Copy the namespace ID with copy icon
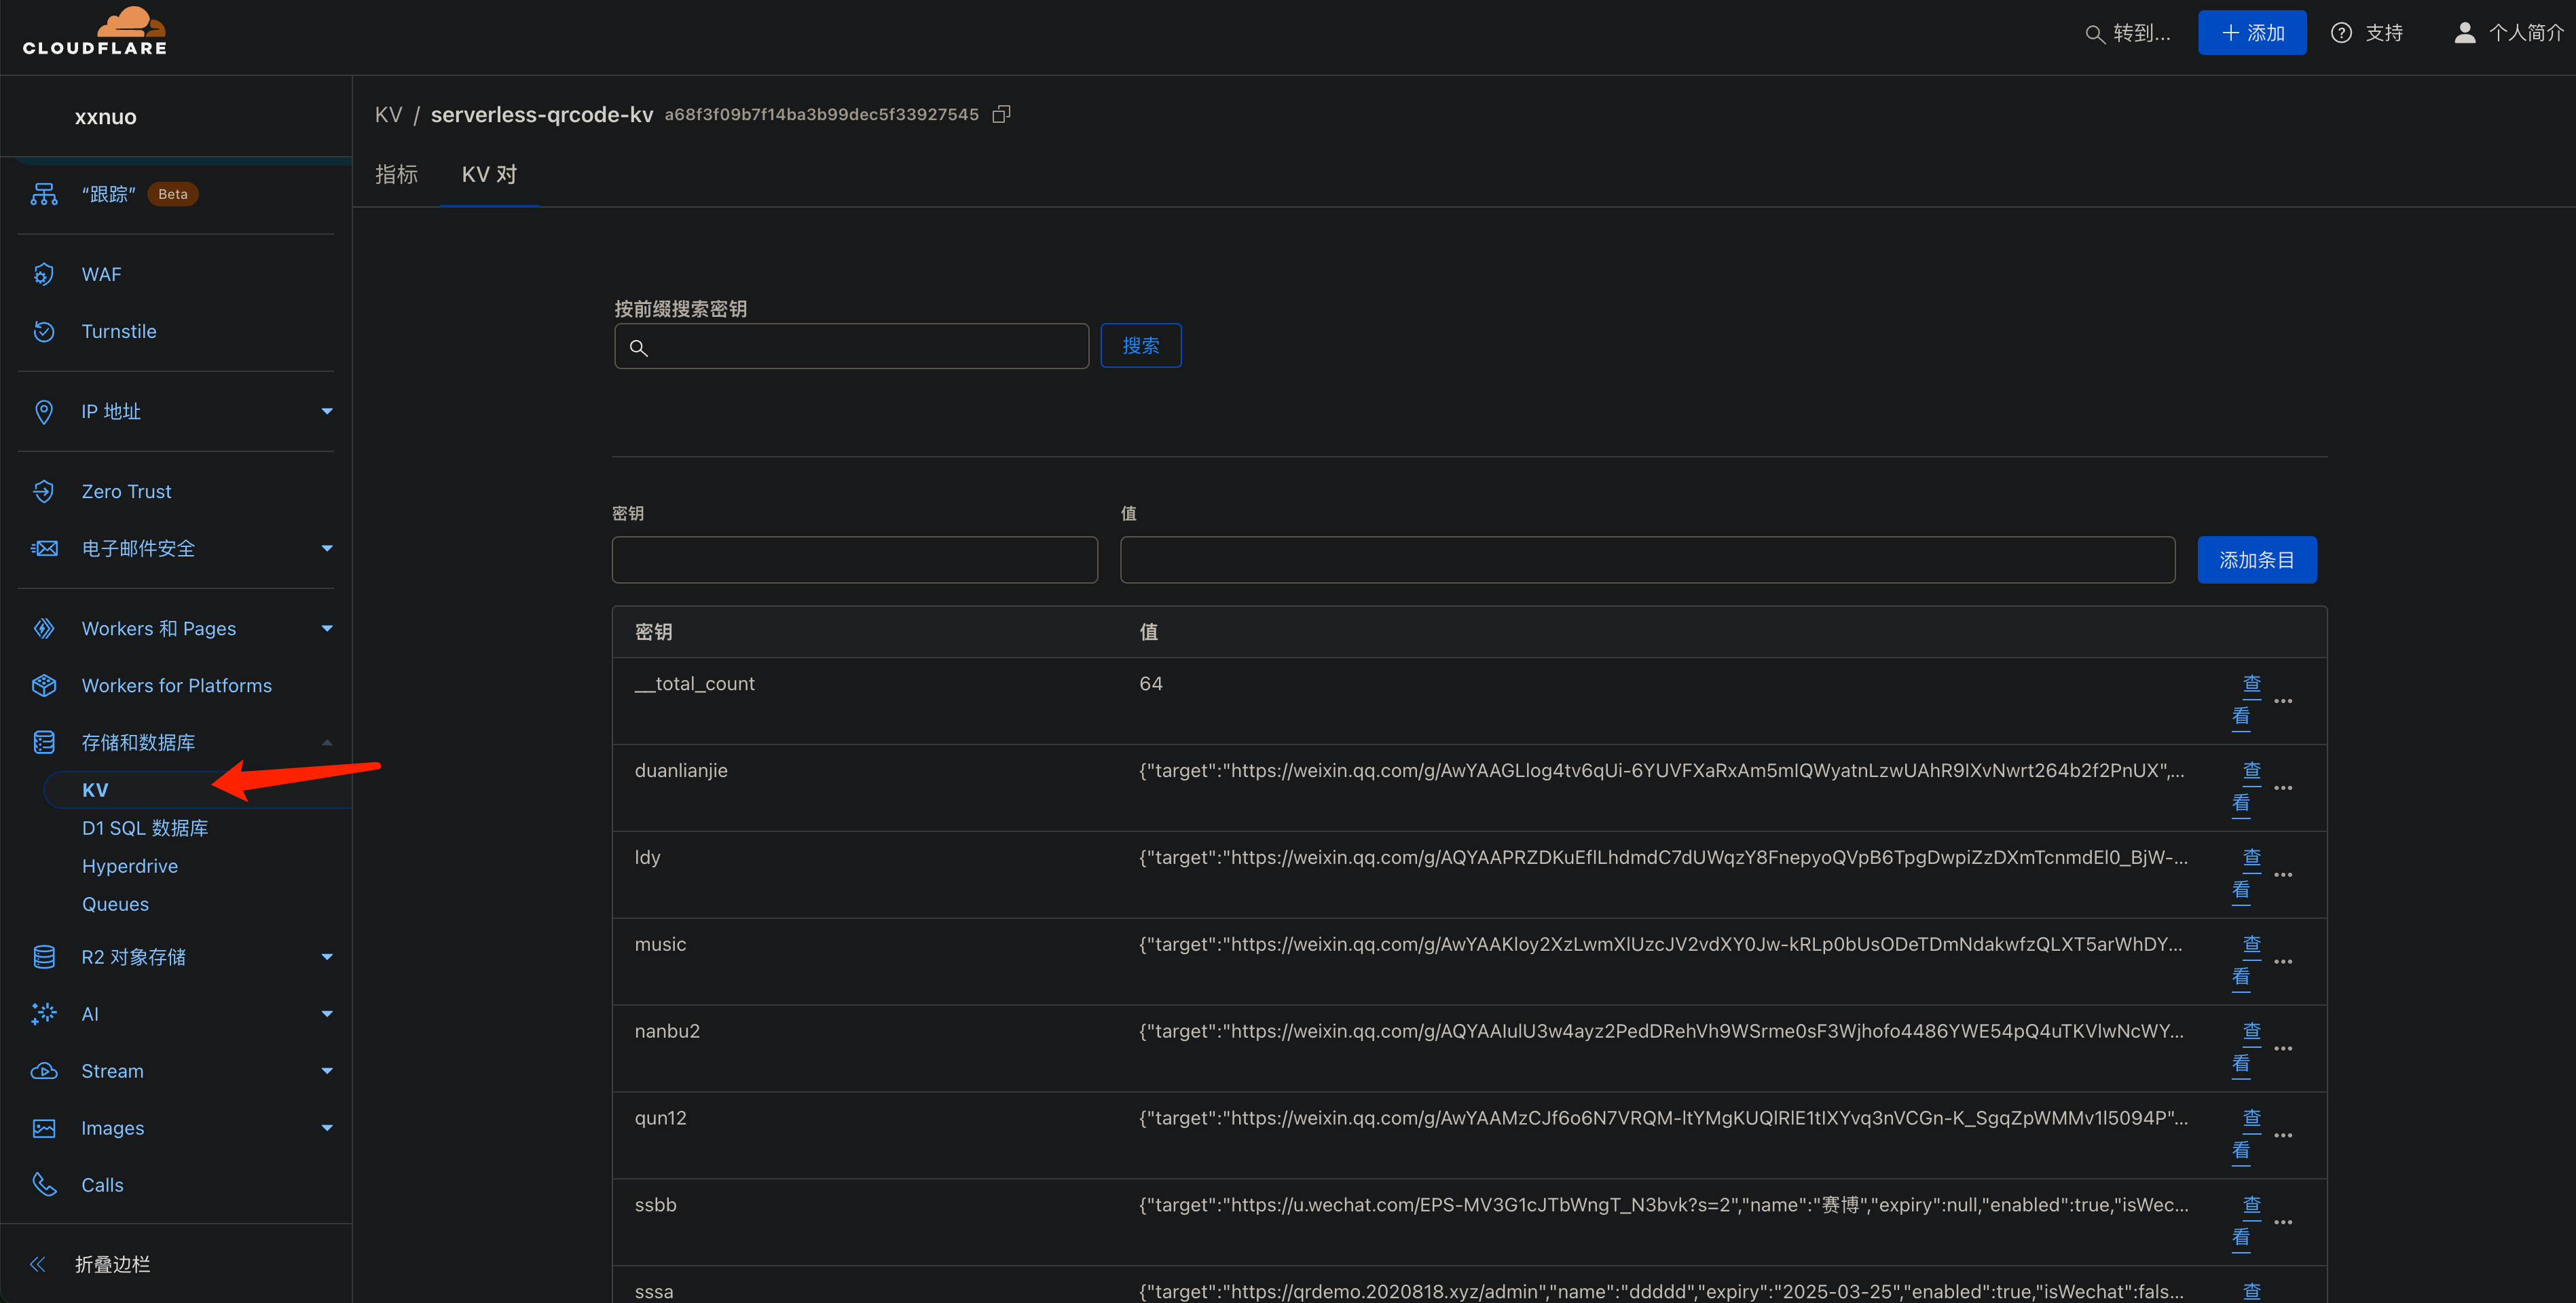Viewport: 2576px width, 1303px height. click(x=1001, y=115)
